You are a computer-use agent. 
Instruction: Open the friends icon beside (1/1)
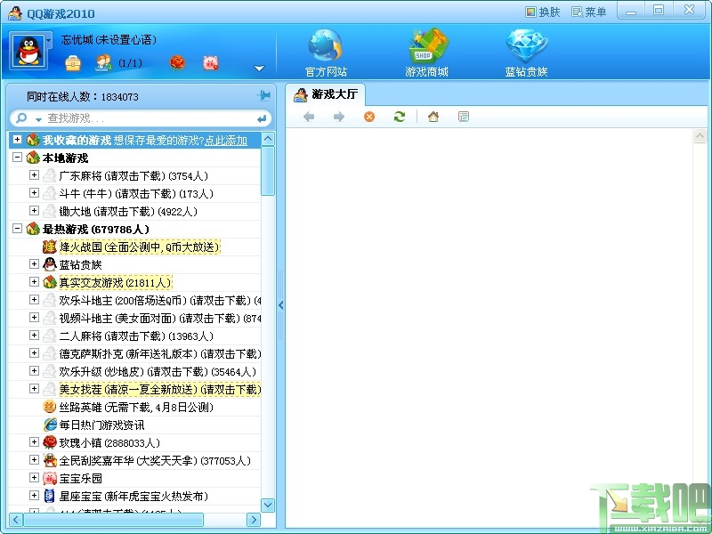[x=103, y=63]
